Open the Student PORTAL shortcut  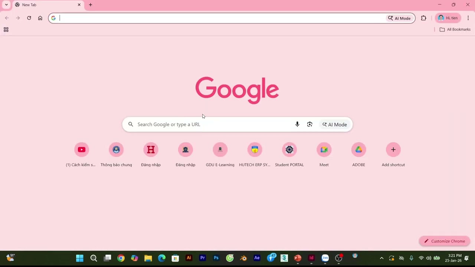pos(289,155)
